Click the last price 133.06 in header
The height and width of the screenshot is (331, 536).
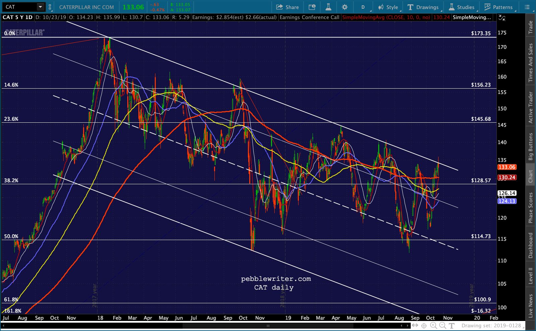coord(133,7)
